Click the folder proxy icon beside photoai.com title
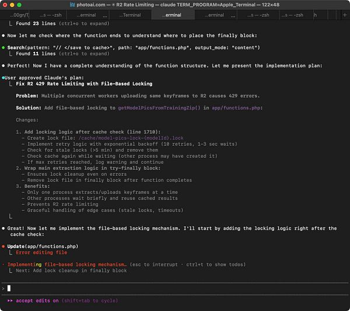This screenshot has width=350, height=311. click(x=72, y=5)
